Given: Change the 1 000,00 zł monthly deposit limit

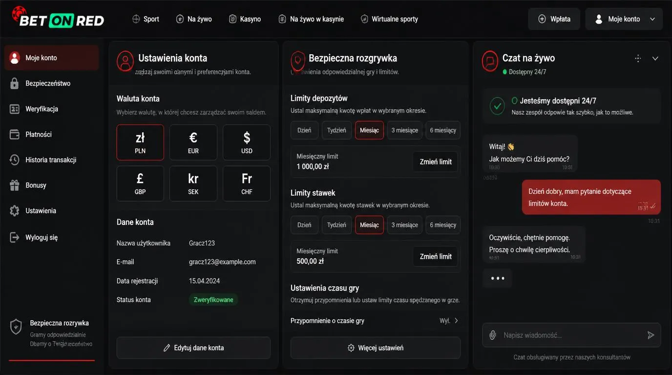Looking at the screenshot, I should (x=436, y=162).
